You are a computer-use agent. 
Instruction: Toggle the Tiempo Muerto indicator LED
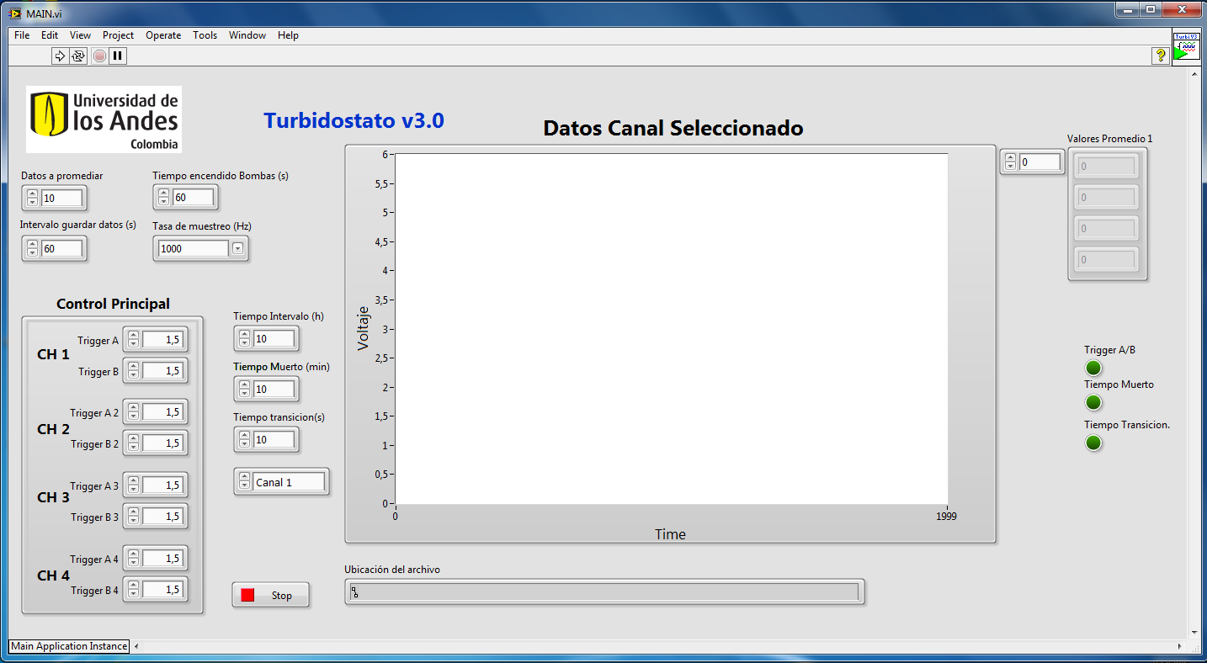[x=1093, y=402]
